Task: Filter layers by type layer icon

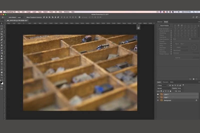Action: pyautogui.click(x=175, y=85)
